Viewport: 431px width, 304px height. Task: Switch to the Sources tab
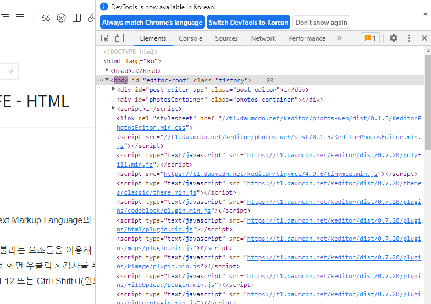pos(226,38)
